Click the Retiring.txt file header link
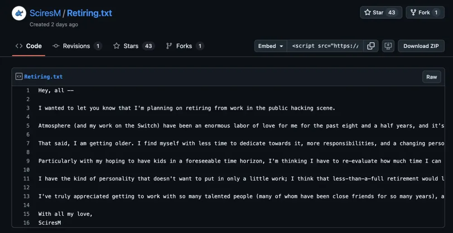 tap(43, 77)
